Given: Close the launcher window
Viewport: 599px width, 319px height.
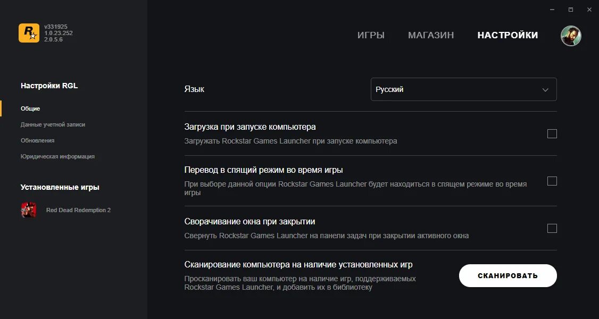Looking at the screenshot, I should 589,10.
